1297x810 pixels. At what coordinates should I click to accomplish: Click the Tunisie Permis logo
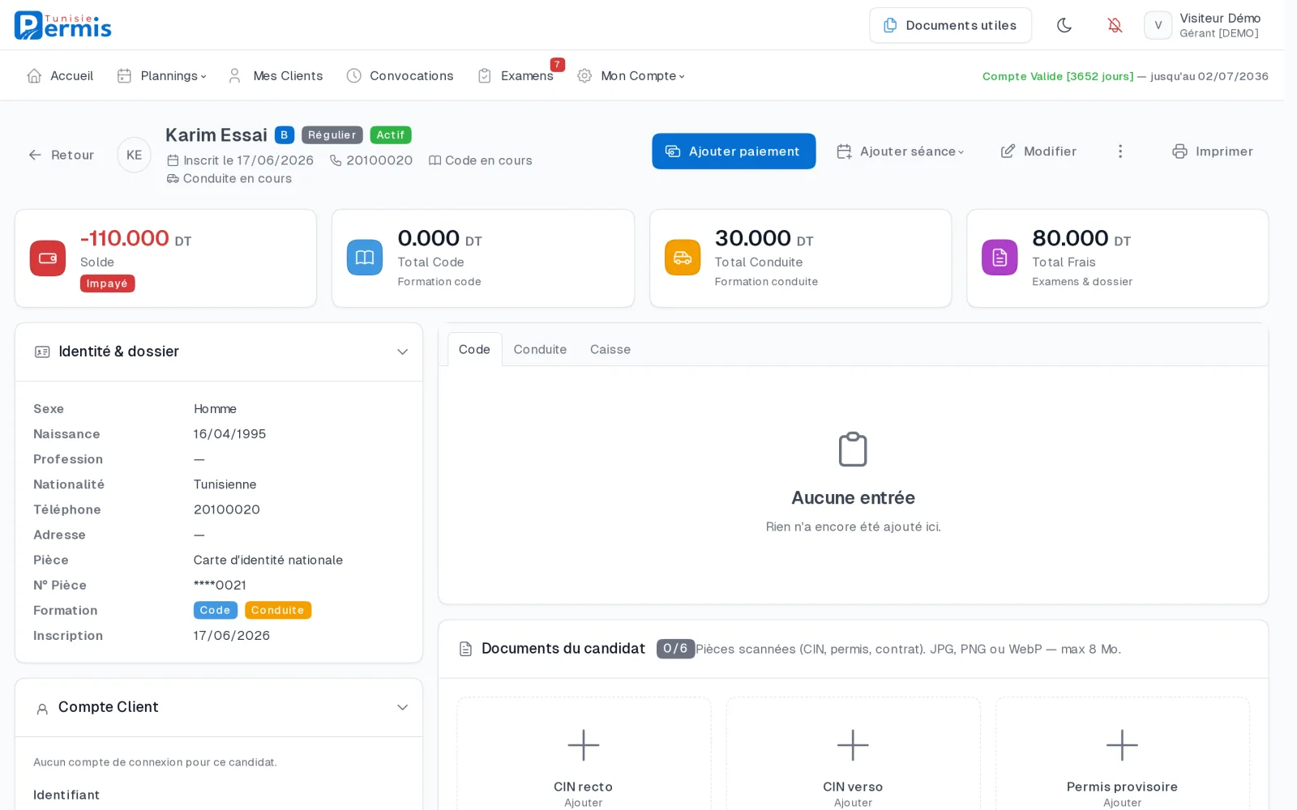click(63, 25)
